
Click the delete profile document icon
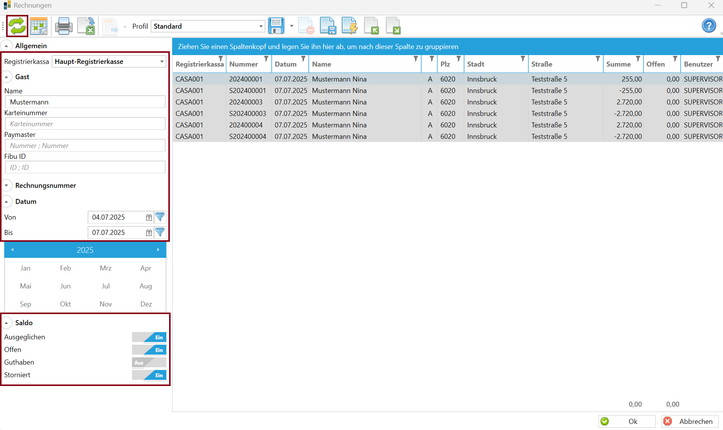tap(306, 26)
